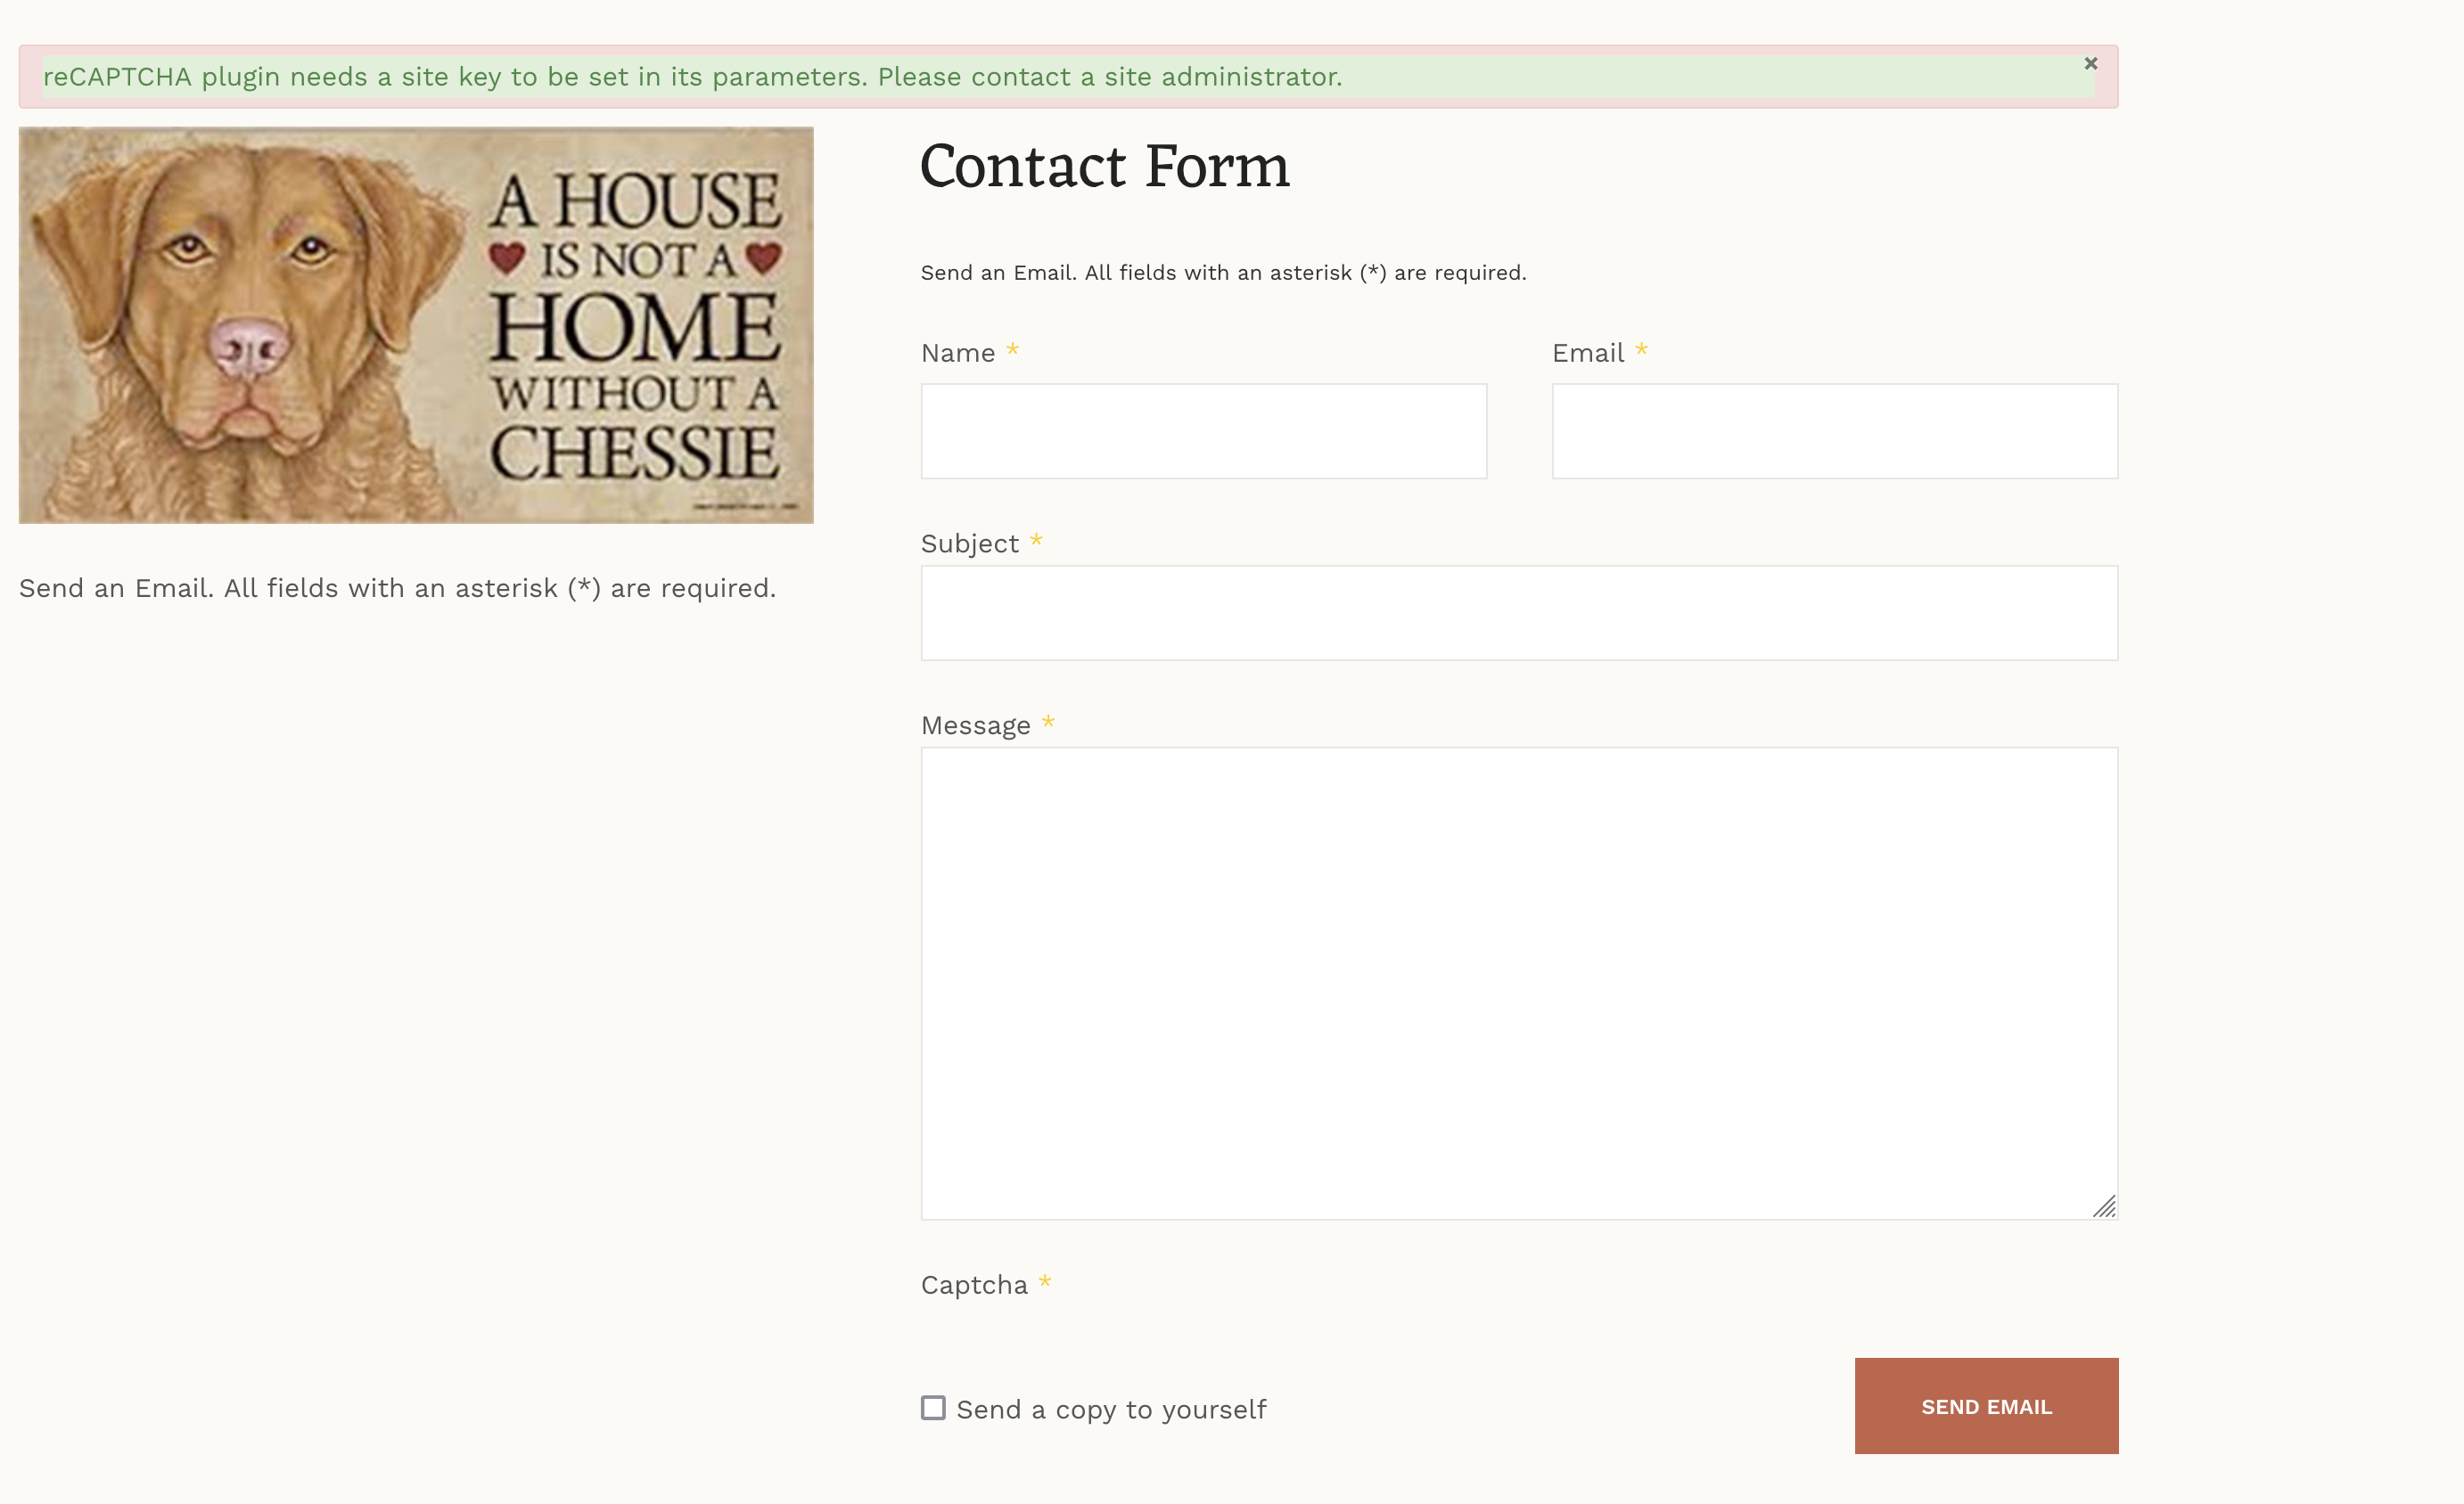The height and width of the screenshot is (1504, 2464).
Task: Dismiss the reCAPTCHA warning with the X
Action: coord(2090,64)
